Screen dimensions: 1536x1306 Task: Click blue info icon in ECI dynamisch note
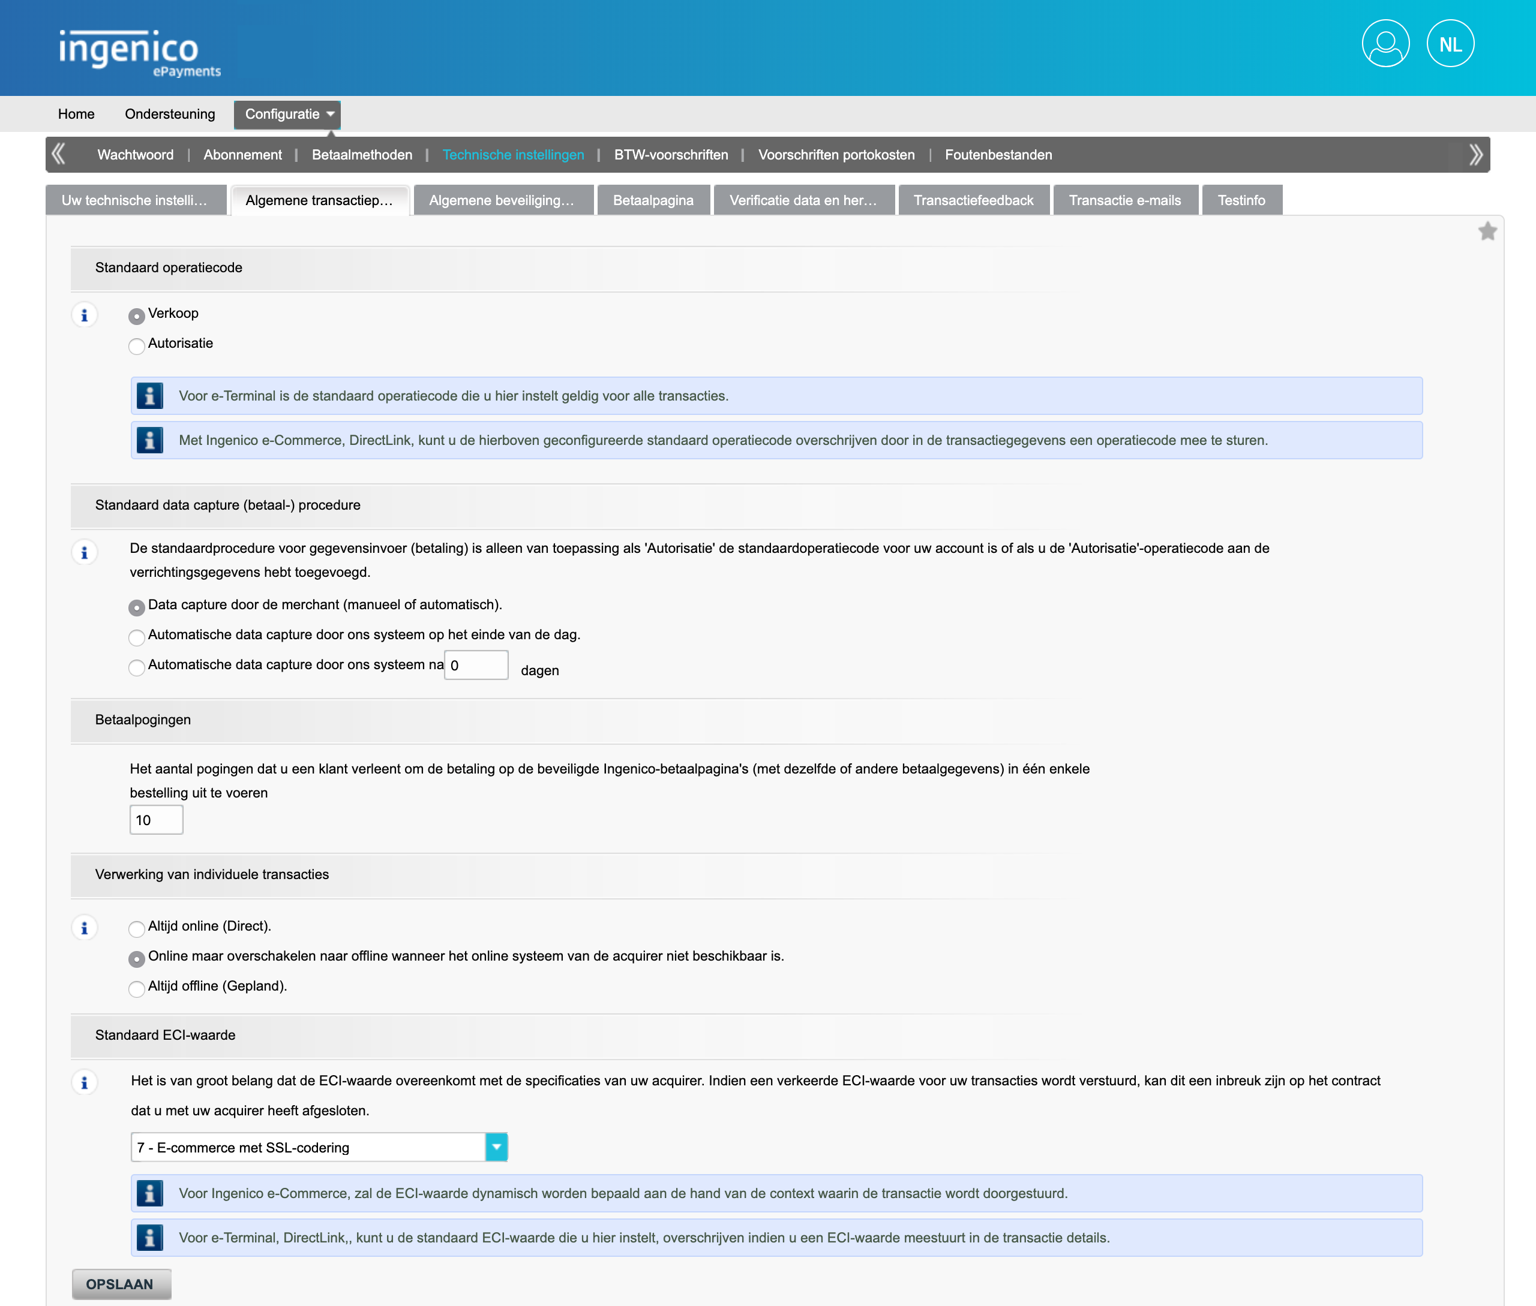point(149,1193)
